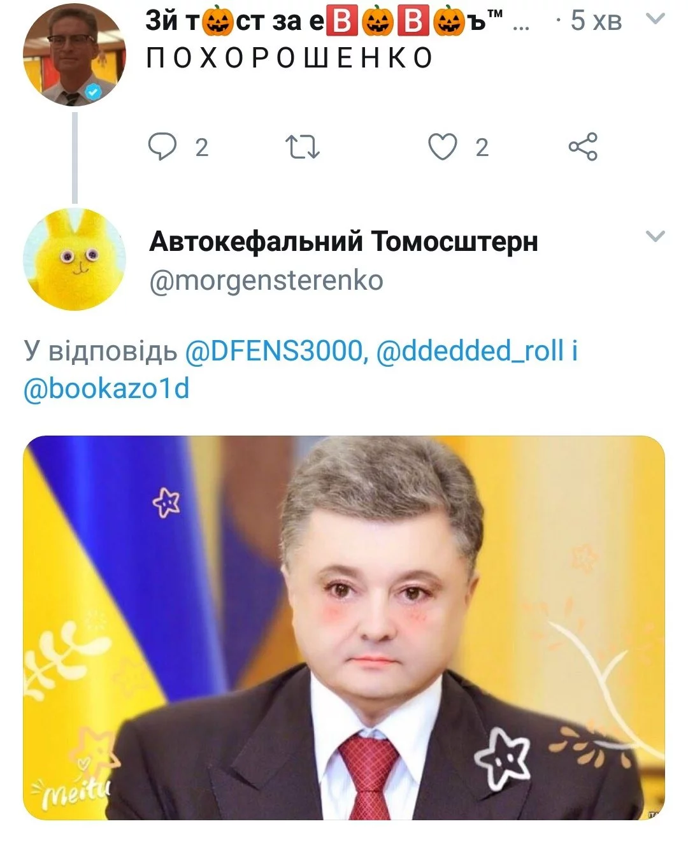Tap the share icon on the tweet
688x847 pixels.
(583, 146)
